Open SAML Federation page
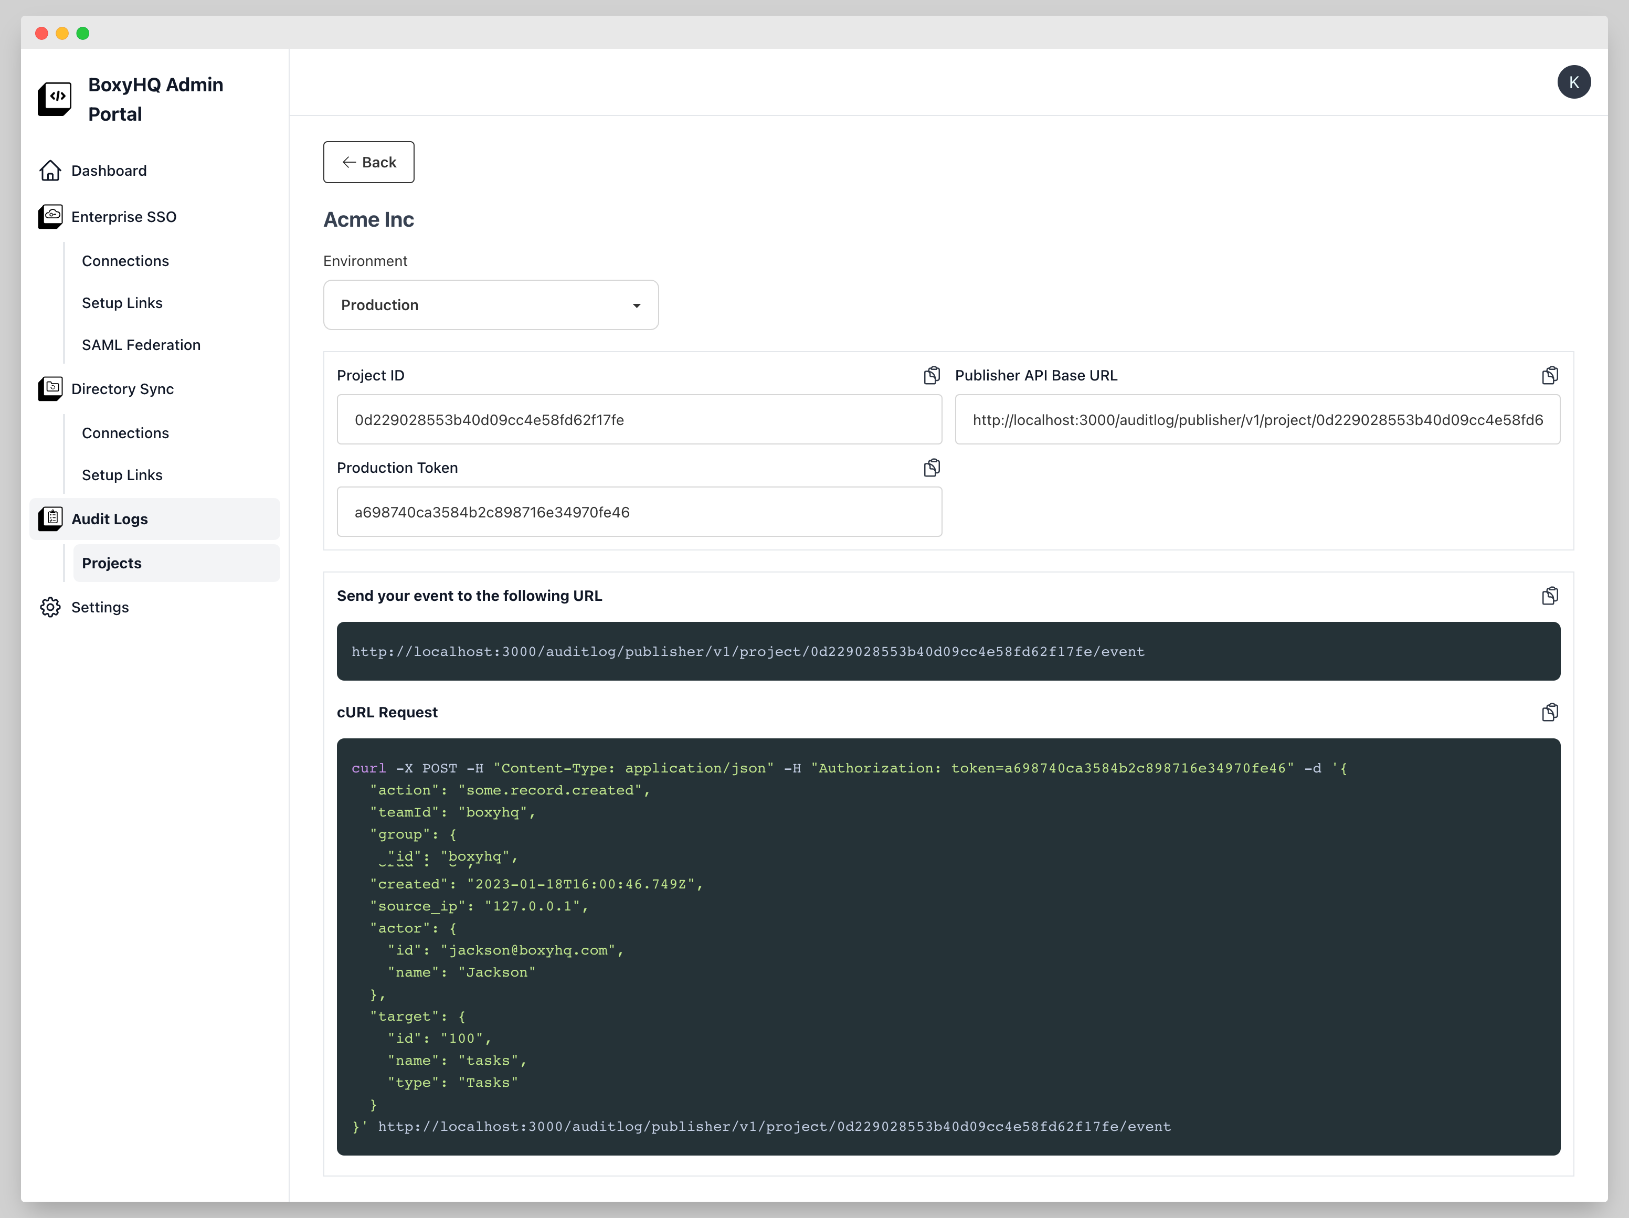Viewport: 1629px width, 1218px height. coord(141,345)
